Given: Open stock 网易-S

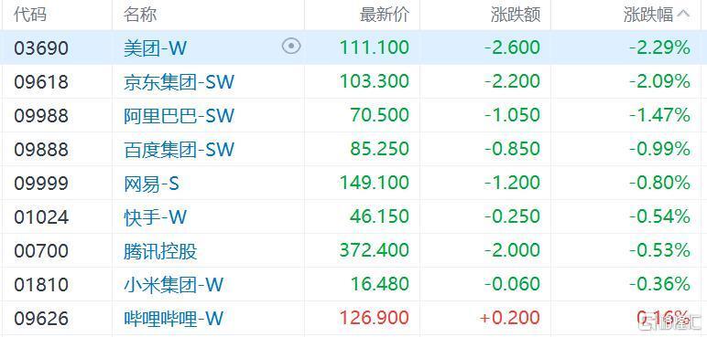Looking at the screenshot, I should click(151, 184).
